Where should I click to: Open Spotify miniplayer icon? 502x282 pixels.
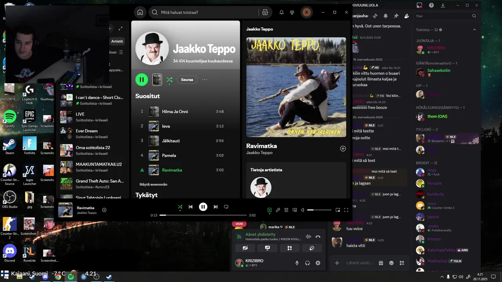coord(338,210)
